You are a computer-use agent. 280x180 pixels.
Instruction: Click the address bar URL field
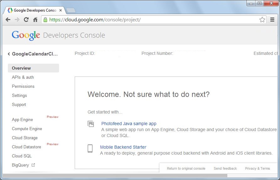coord(153,20)
